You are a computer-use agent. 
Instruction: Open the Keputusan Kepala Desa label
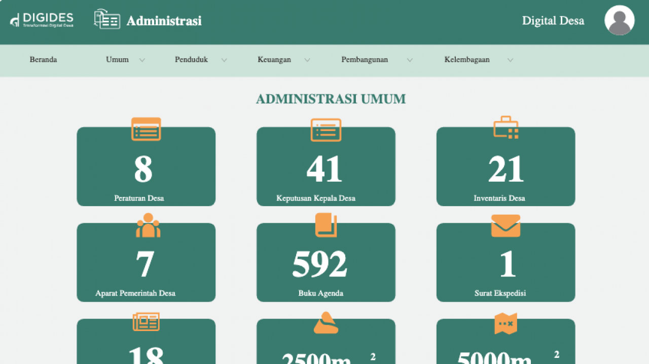[316, 198]
